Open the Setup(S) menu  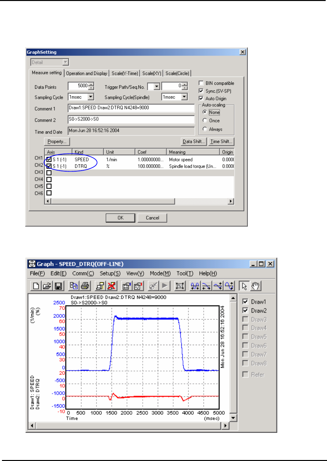coord(110,273)
